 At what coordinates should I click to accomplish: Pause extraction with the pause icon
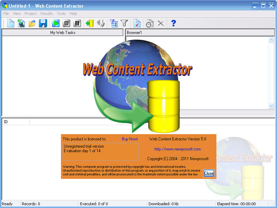[x=77, y=23]
